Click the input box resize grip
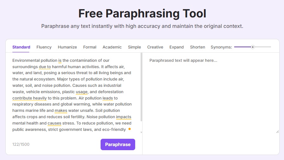 pyautogui.click(x=141, y=132)
